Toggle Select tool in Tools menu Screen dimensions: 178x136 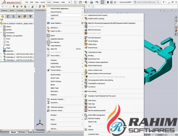[x=65, y=36]
